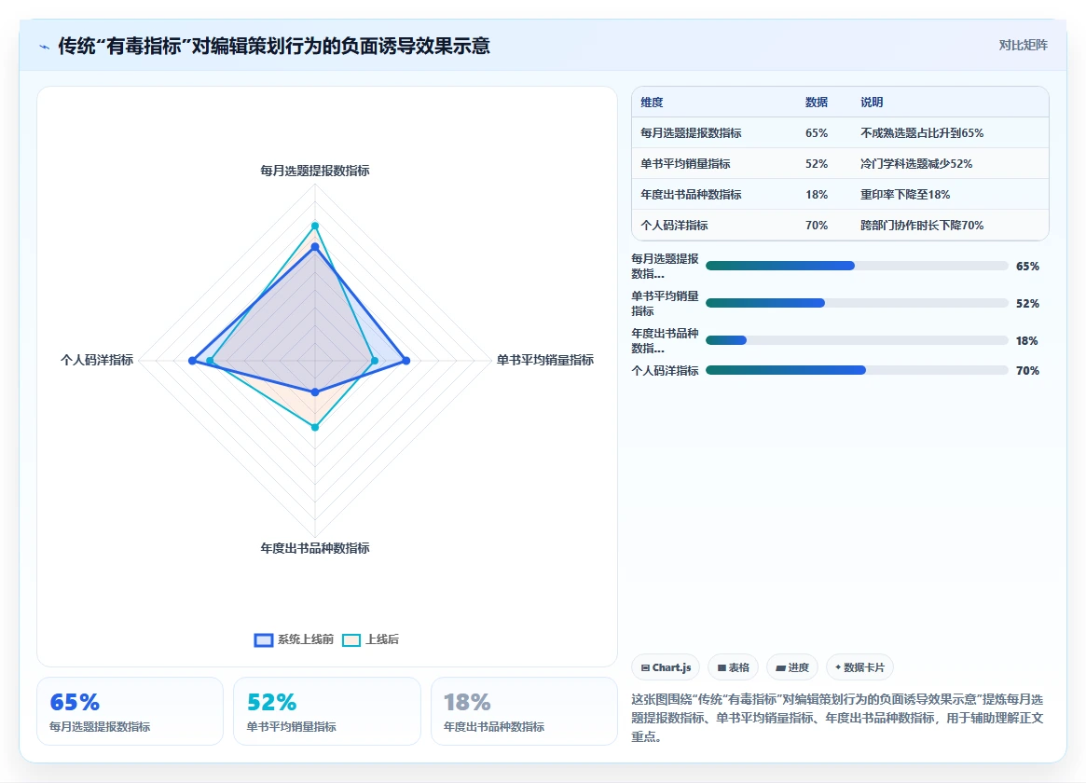
Task: Click table cell 每月选题提报数指标
Action: click(x=691, y=133)
